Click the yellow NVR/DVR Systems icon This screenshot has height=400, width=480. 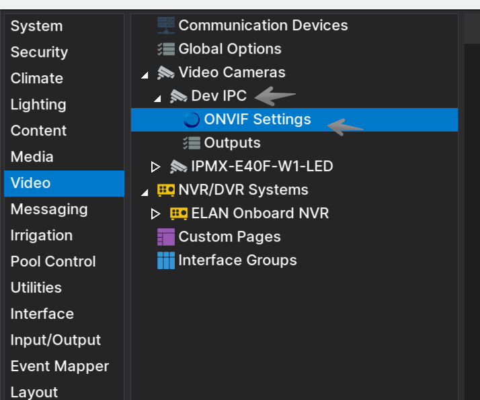(166, 190)
